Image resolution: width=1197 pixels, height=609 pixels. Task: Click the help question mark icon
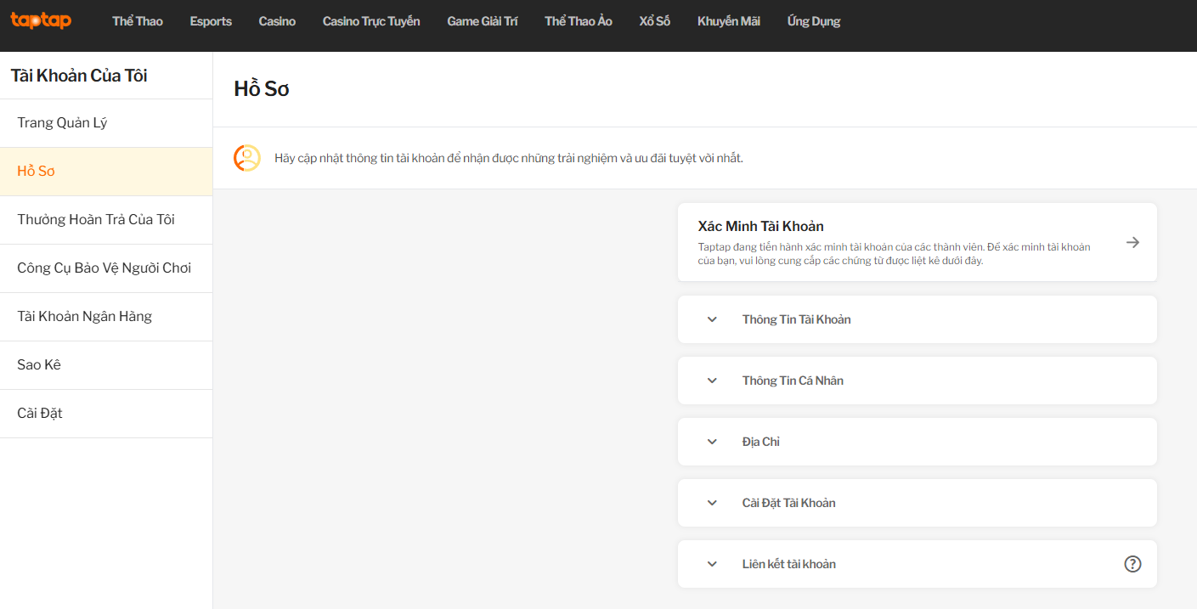coord(1132,564)
